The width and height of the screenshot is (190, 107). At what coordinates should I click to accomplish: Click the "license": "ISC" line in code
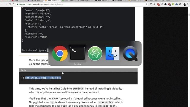[x=36, y=37]
